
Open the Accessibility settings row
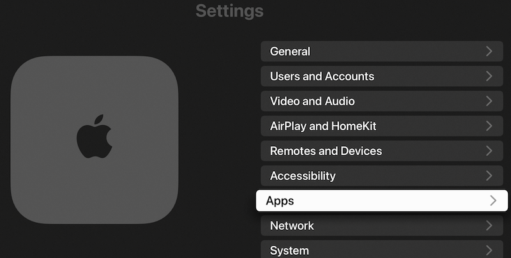coord(381,176)
